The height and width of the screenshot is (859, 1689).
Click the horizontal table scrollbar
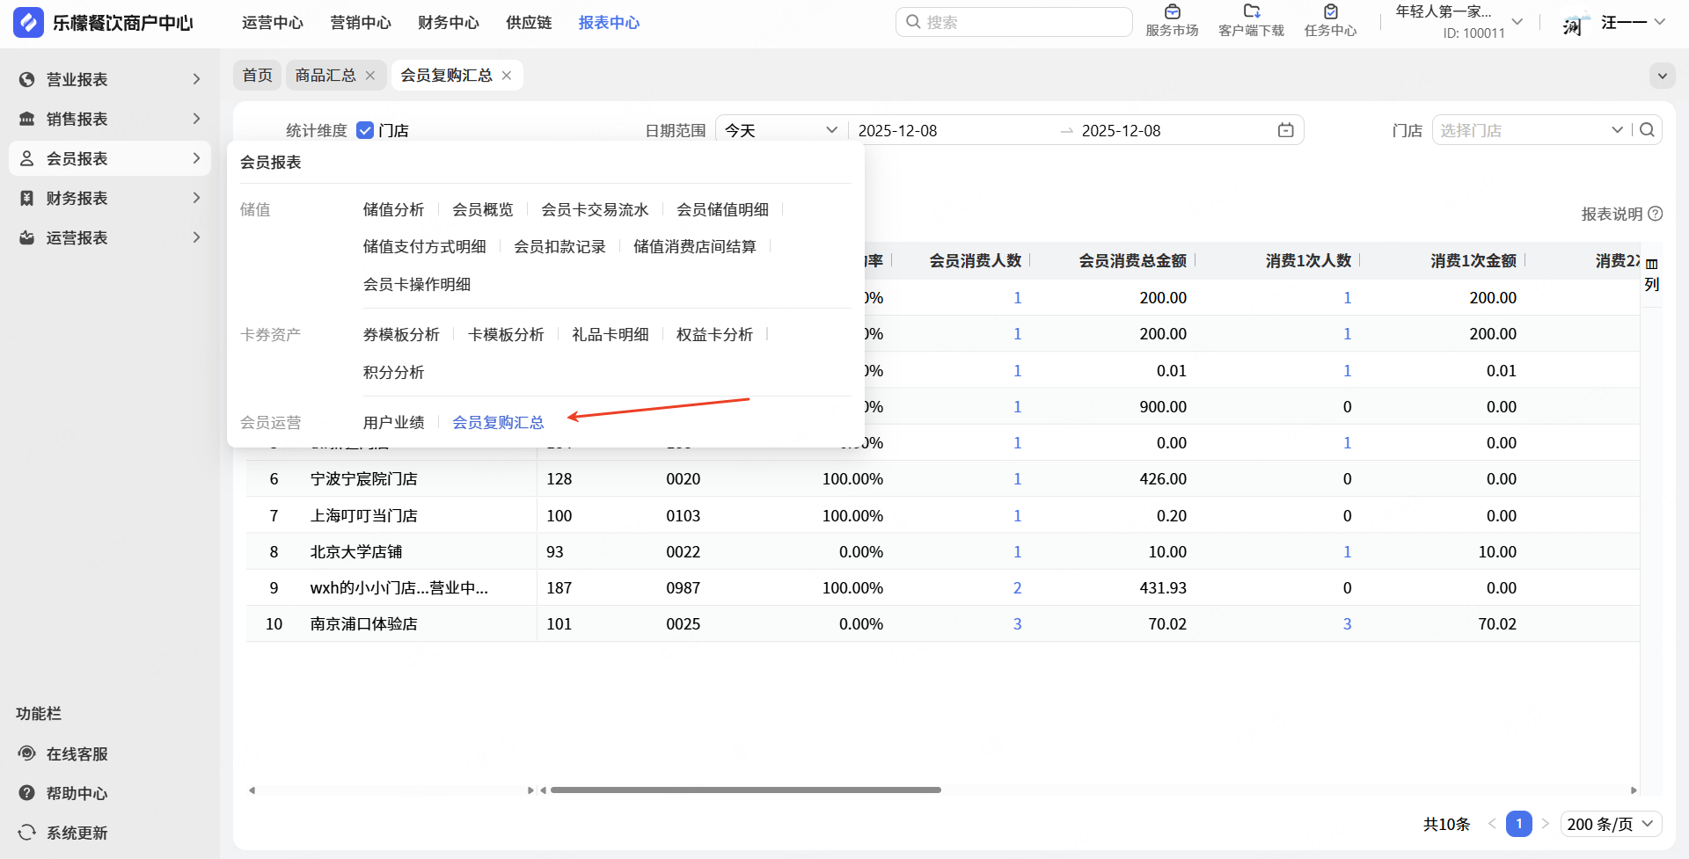745,790
